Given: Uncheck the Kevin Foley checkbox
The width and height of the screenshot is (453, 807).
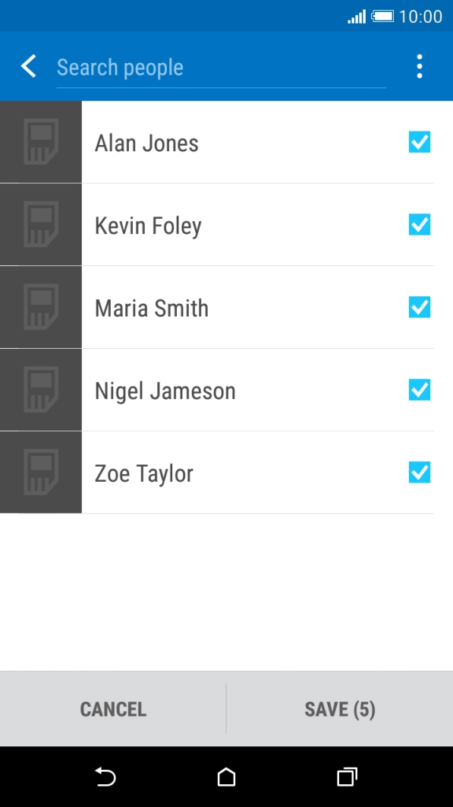Looking at the screenshot, I should (420, 224).
